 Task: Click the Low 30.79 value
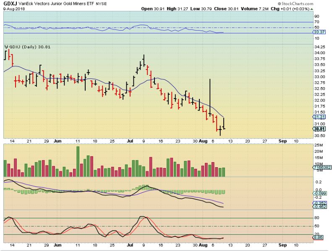click(x=201, y=9)
